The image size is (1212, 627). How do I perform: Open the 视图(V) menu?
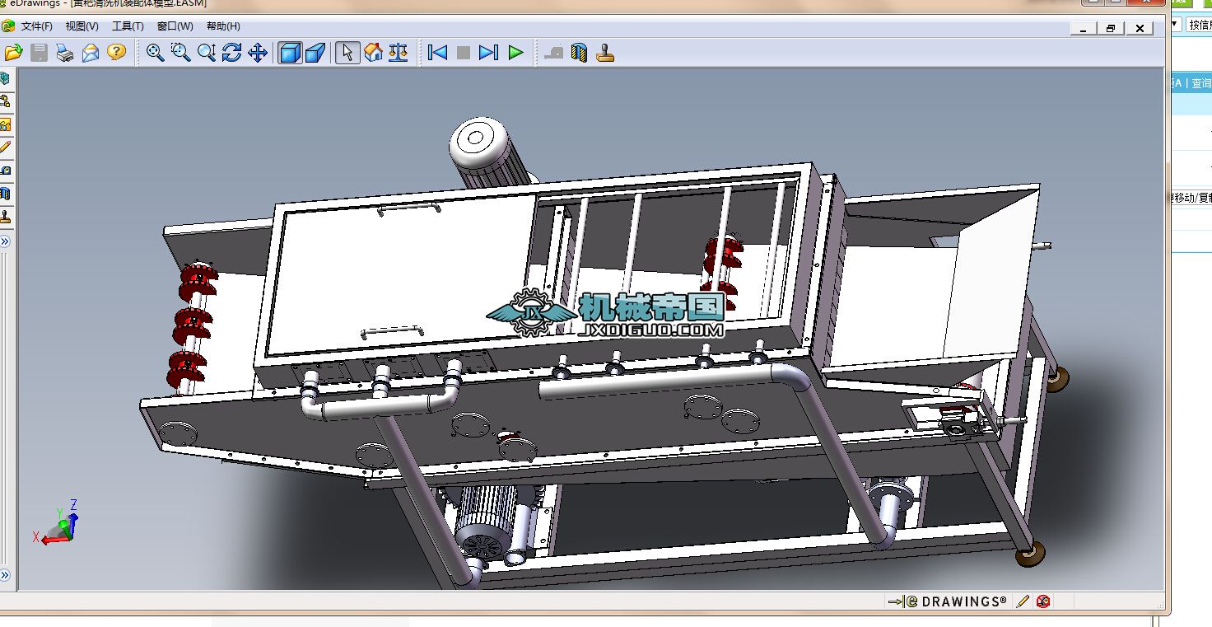tap(82, 26)
